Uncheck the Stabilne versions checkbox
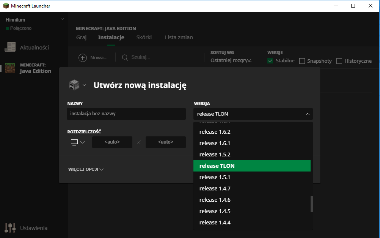Image resolution: width=380 pixels, height=238 pixels. click(x=270, y=61)
